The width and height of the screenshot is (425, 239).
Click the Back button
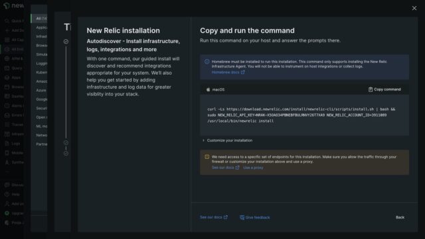coord(400,217)
